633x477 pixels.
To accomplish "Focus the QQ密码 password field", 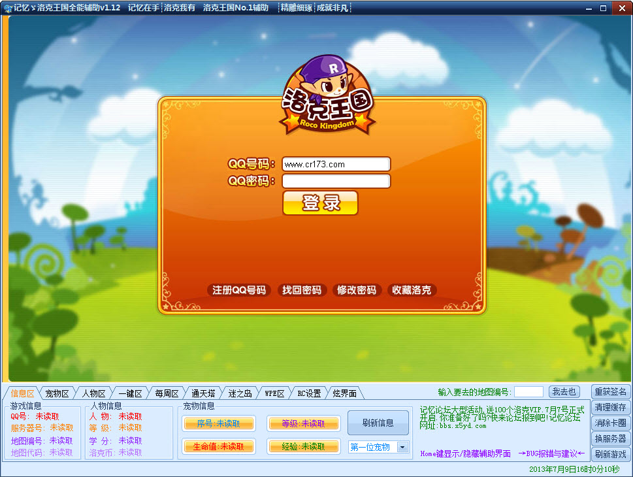I will coord(336,181).
